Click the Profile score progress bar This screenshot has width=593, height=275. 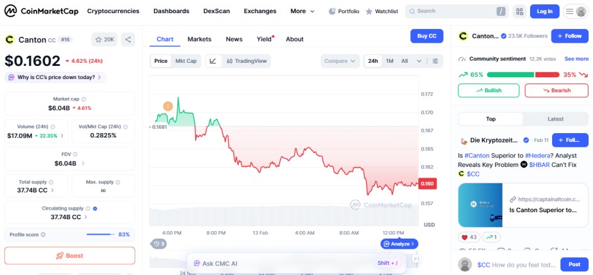pyautogui.click(x=101, y=235)
